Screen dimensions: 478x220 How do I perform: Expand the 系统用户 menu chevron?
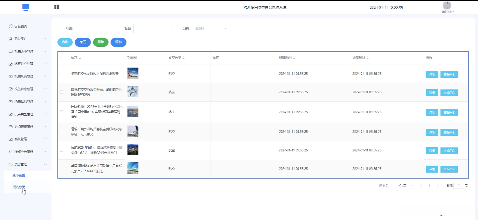45,39
